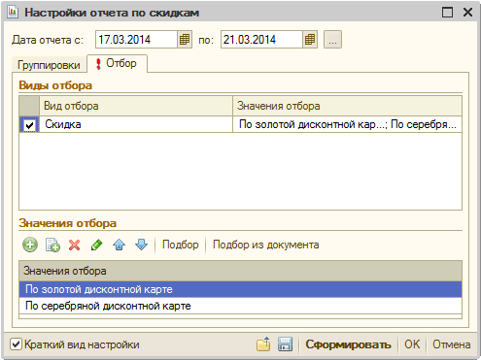
Task: Load saved settings via folder icon
Action: coord(263,344)
